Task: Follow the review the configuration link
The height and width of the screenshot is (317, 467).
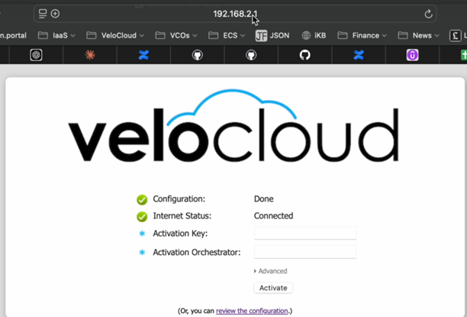Action: coord(252,311)
